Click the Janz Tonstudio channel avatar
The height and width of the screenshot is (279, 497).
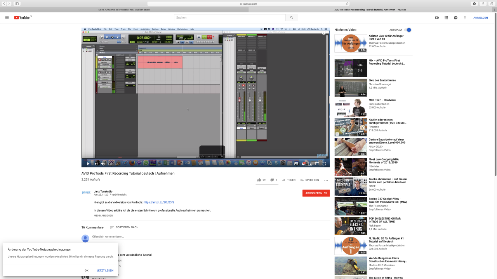(86, 193)
